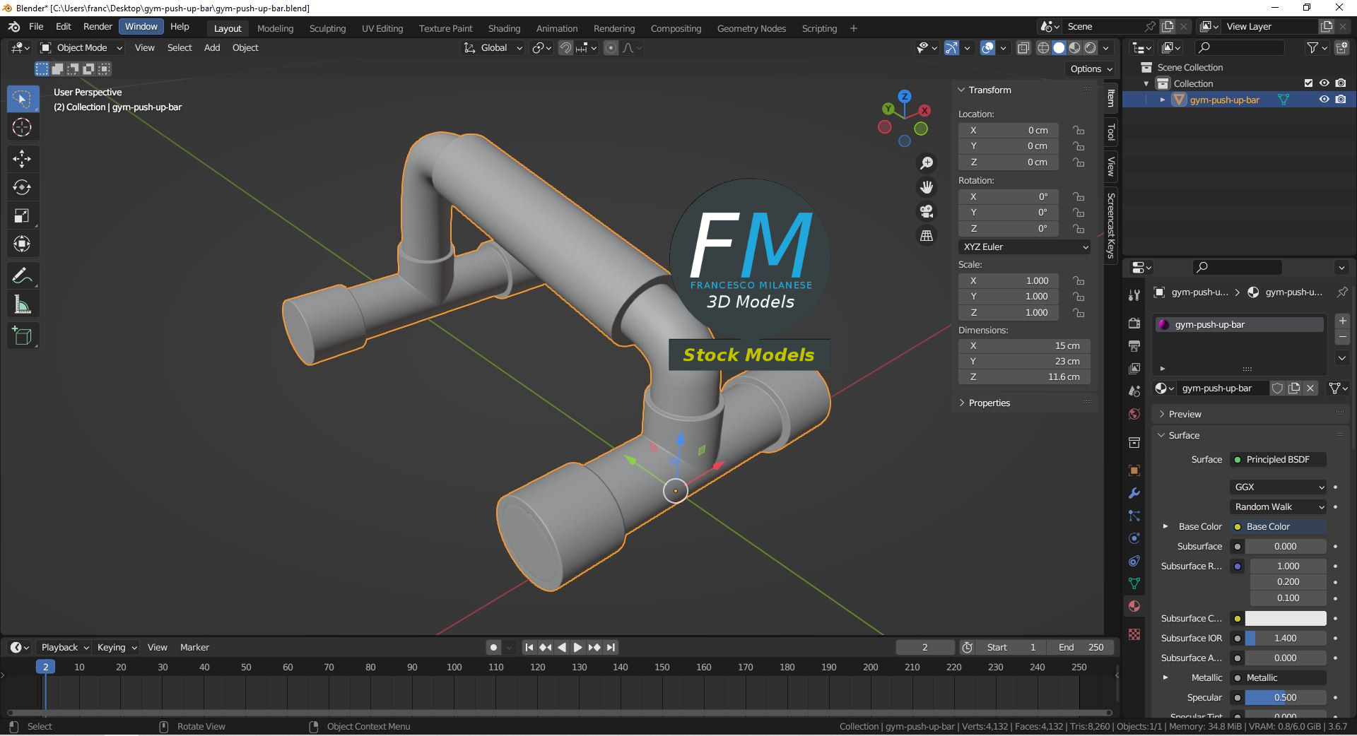Open the Modifier wrench properties tab
This screenshot has width=1357, height=736.
click(1134, 493)
